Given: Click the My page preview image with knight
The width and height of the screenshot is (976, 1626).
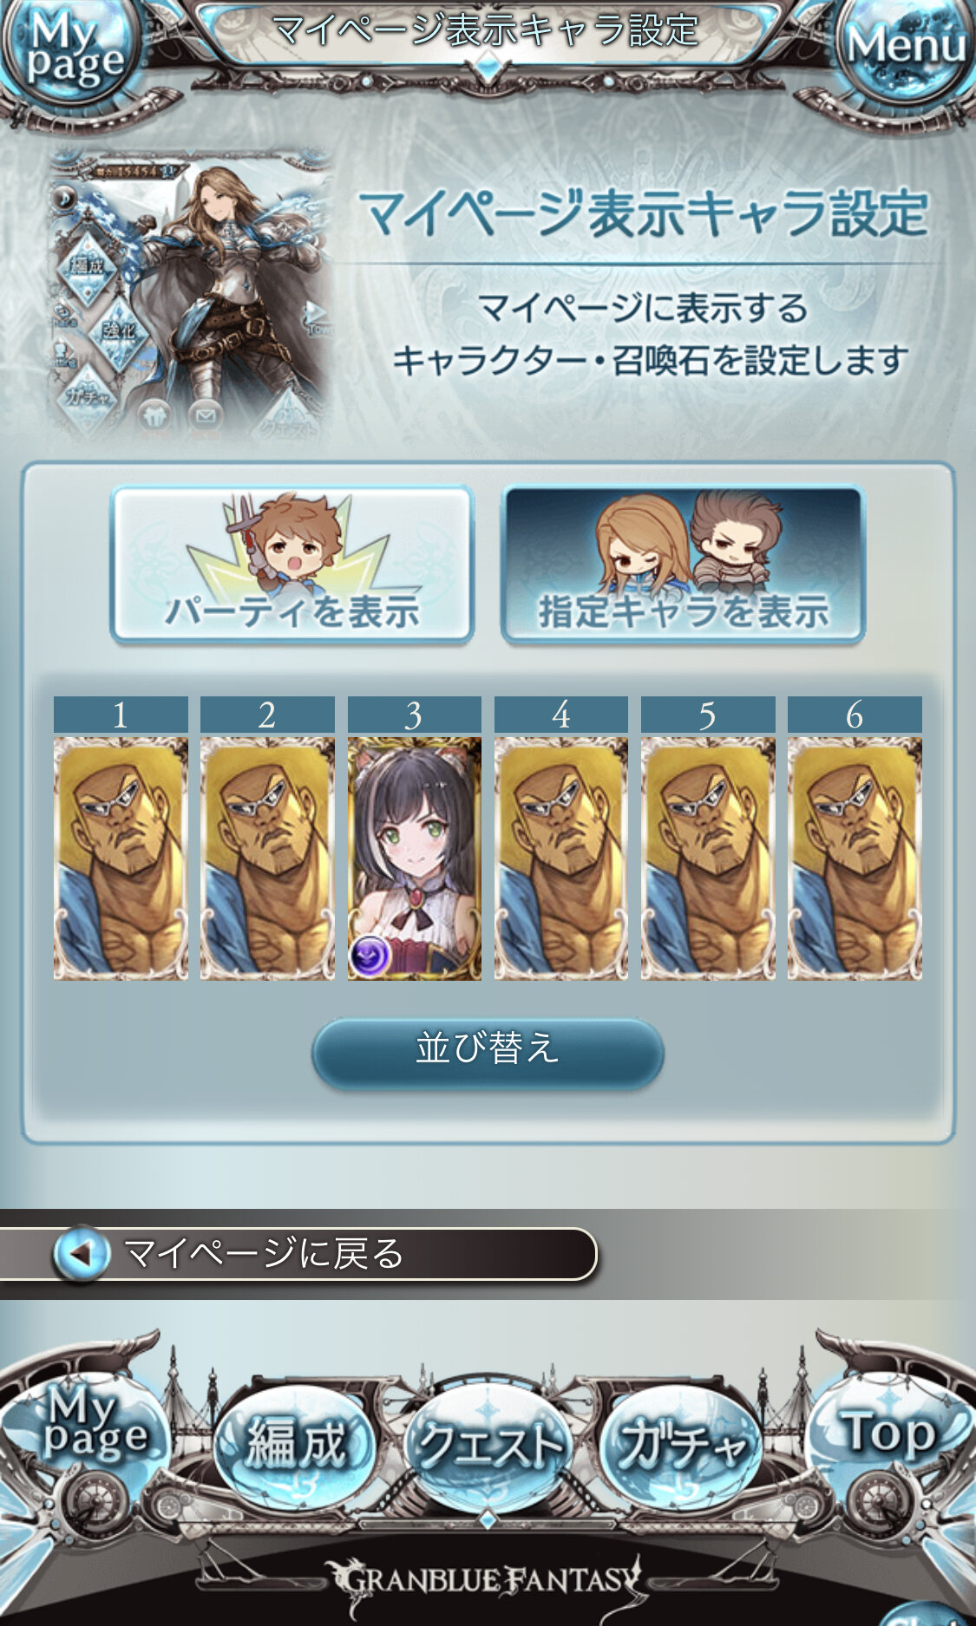Looking at the screenshot, I should 191,295.
